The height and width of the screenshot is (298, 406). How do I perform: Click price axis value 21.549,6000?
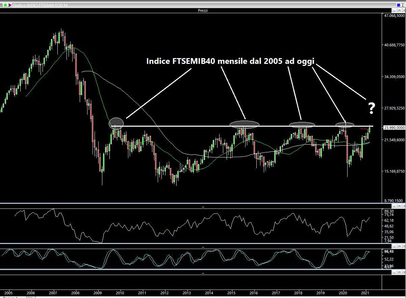click(x=395, y=140)
